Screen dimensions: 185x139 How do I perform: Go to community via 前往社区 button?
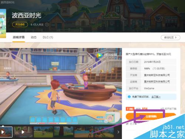click(x=171, y=37)
